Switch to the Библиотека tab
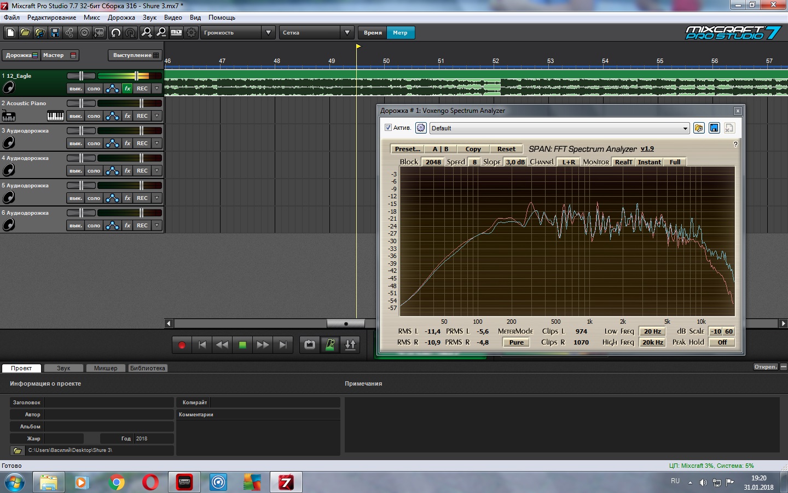 147,368
